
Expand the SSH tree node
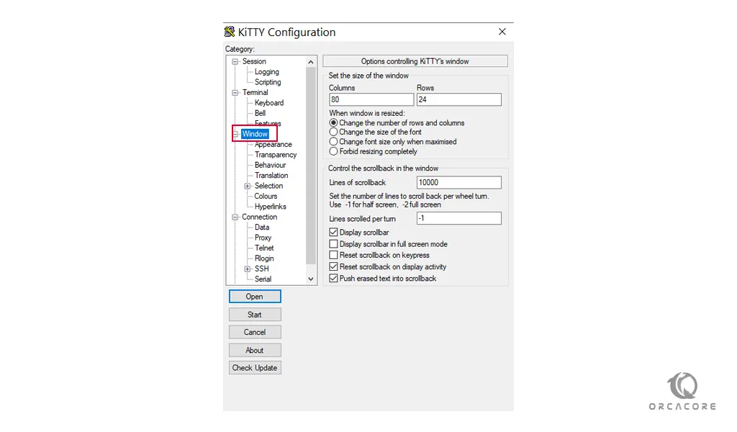point(248,269)
